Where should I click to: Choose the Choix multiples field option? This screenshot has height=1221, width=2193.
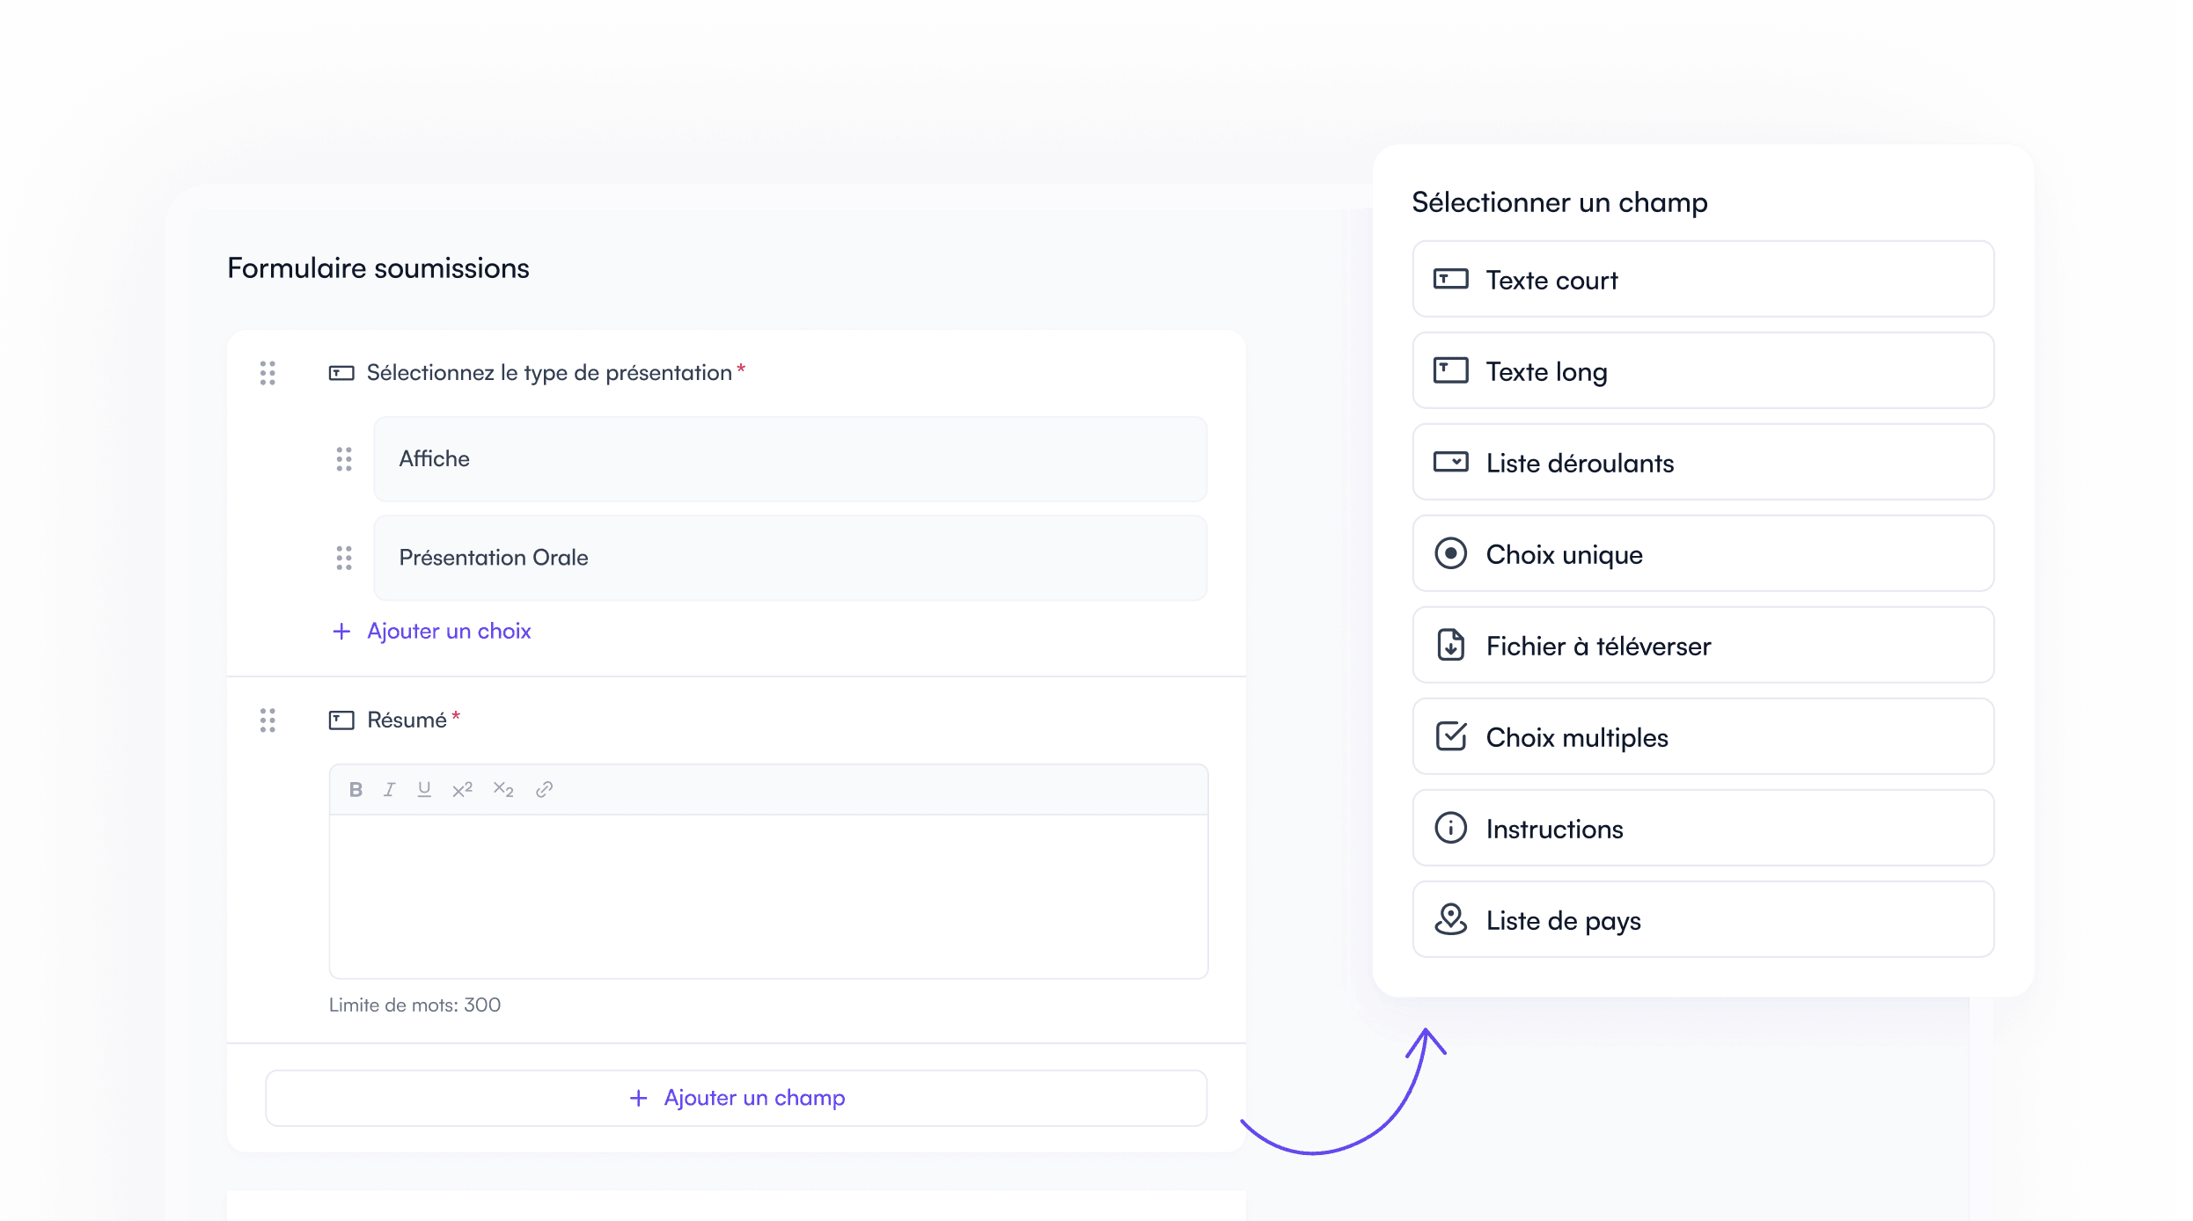(x=1703, y=737)
